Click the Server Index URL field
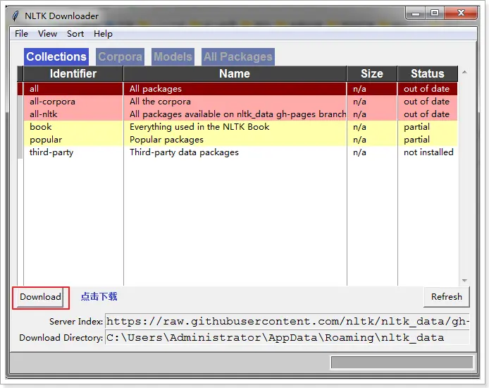 click(x=287, y=322)
